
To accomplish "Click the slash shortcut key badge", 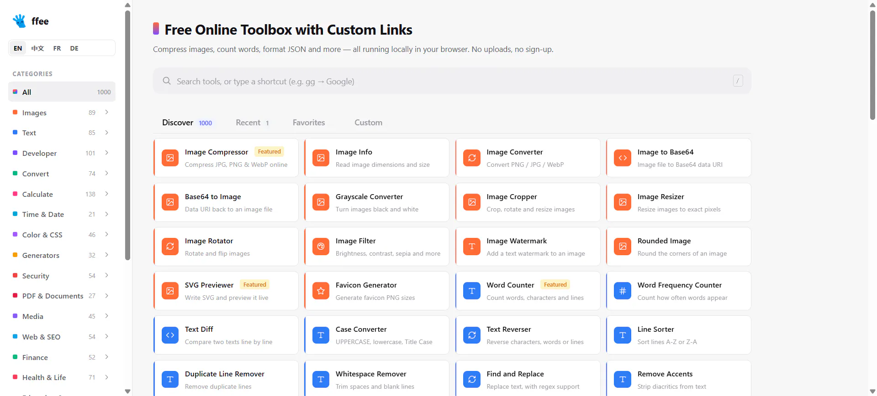I will pos(738,81).
